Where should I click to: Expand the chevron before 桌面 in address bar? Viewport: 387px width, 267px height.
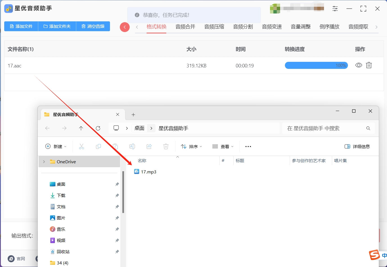pyautogui.click(x=127, y=128)
